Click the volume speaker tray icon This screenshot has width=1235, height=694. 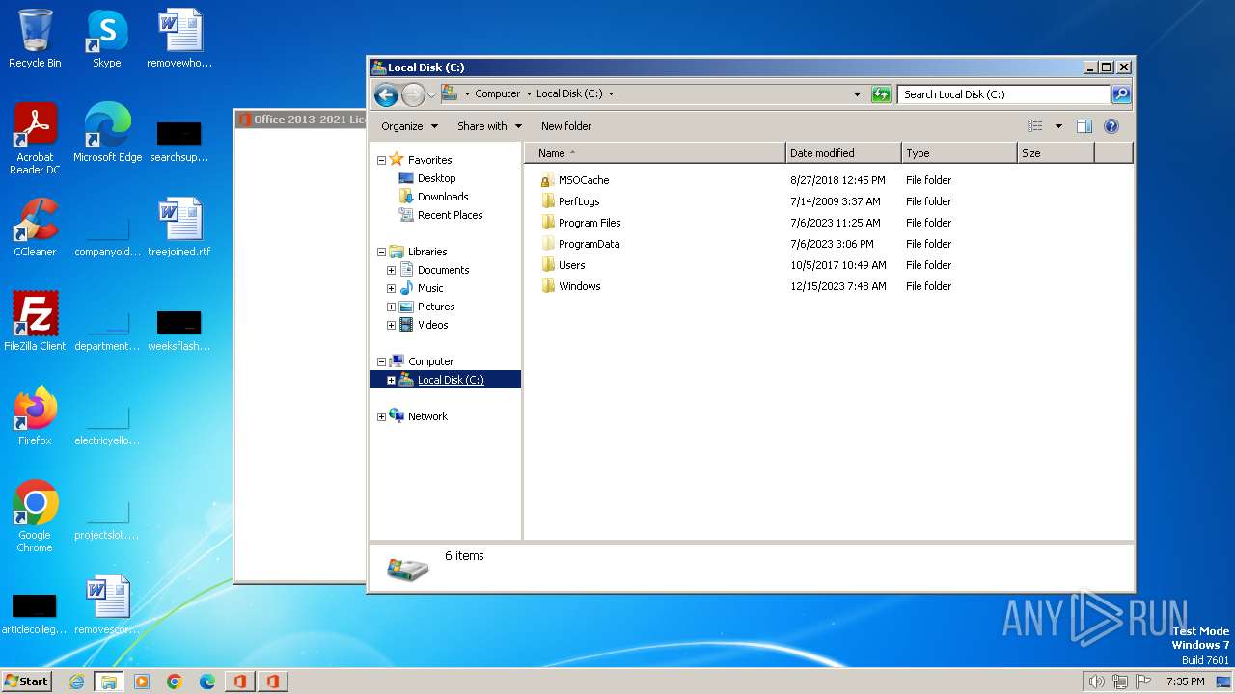point(1096,681)
